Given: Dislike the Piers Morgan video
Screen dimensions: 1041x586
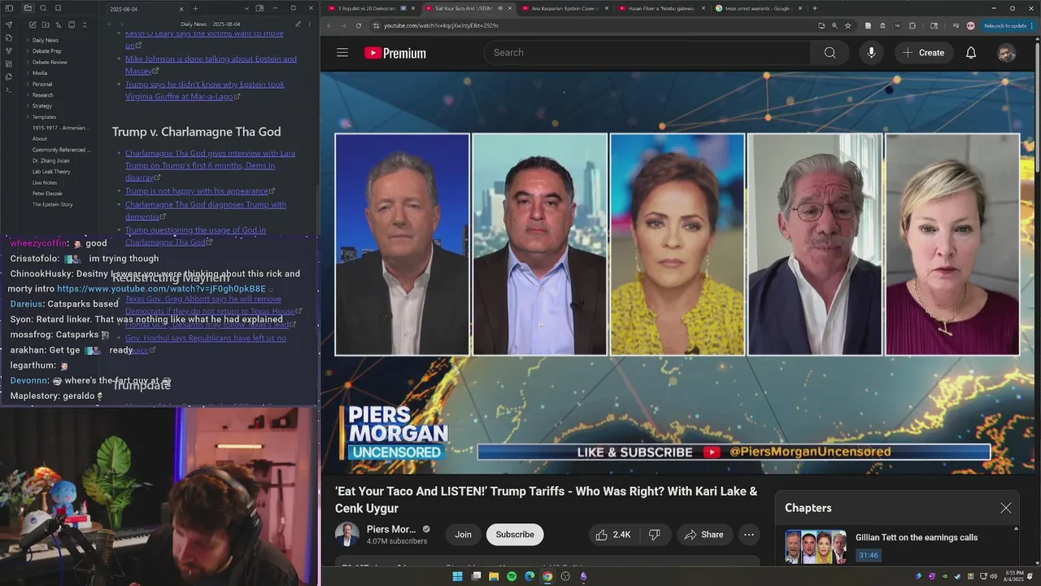Looking at the screenshot, I should 654,535.
